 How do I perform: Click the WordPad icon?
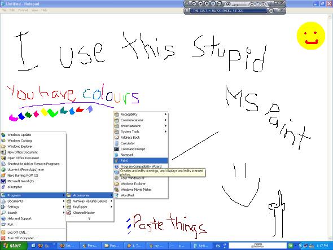(116, 195)
